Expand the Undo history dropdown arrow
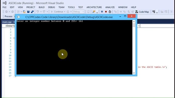The image size is (175, 98). tap(41, 12)
